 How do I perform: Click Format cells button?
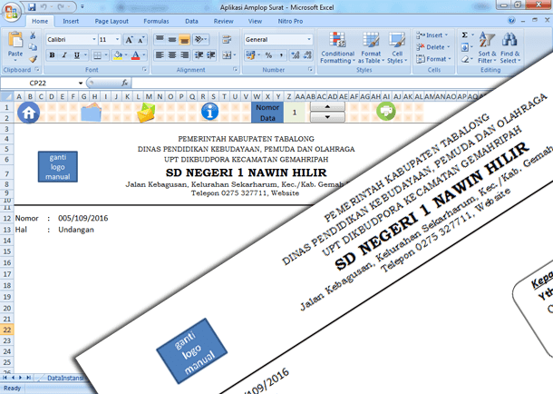[x=433, y=59]
